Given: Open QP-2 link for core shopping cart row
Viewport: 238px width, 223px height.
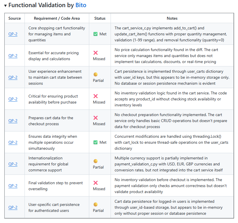Looking at the screenshot, I should 13,34.
